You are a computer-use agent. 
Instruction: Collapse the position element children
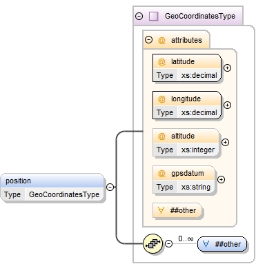point(110,187)
